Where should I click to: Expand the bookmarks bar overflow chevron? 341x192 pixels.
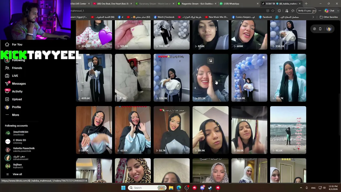313,17
